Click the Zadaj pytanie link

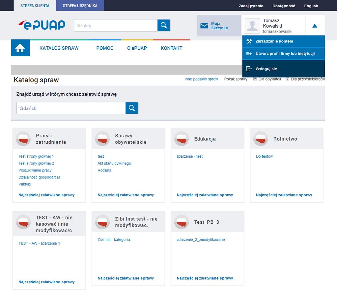[x=251, y=6]
